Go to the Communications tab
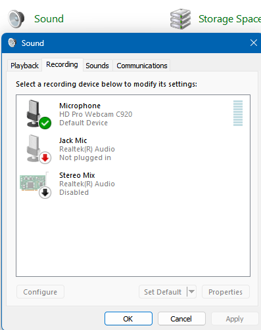 (142, 66)
